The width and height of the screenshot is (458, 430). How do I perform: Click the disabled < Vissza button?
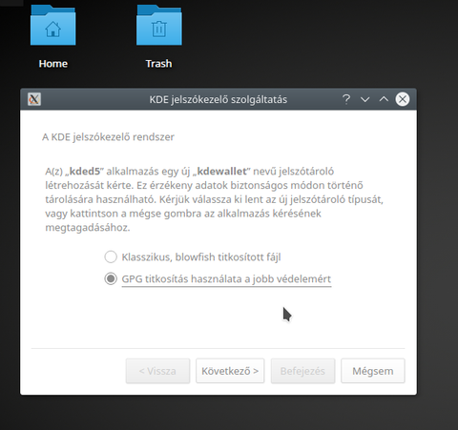point(157,371)
